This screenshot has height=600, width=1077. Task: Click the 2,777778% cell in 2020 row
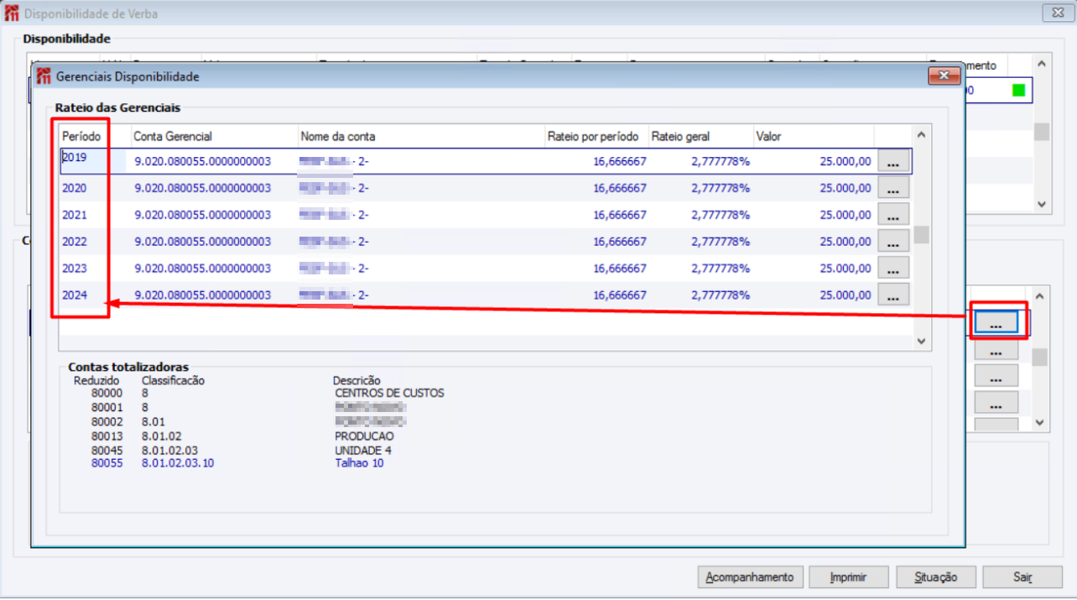[721, 188]
